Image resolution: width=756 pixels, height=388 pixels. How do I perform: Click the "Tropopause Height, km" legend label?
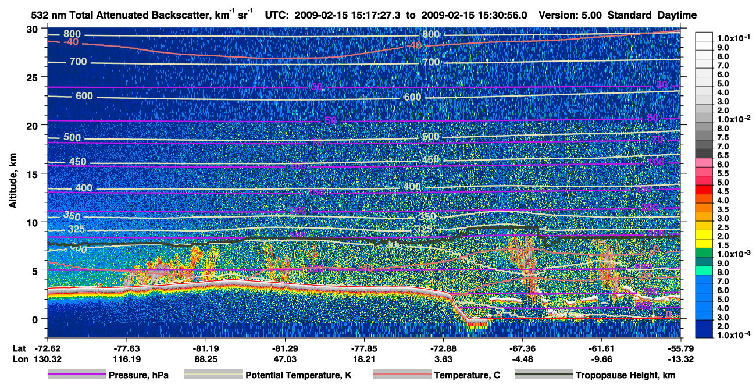pyautogui.click(x=625, y=375)
